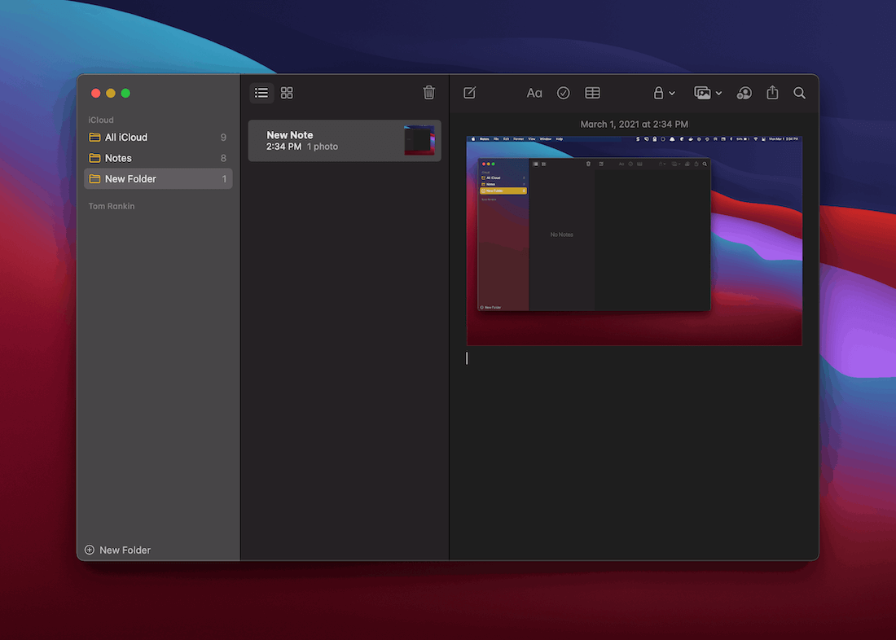Click the New Folder button
Image resolution: width=896 pixels, height=640 pixels.
coord(117,550)
